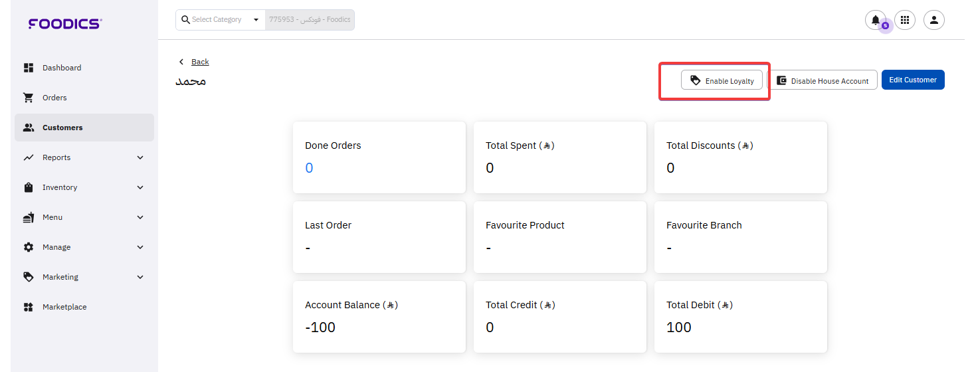Open the user profile icon
This screenshot has width=972, height=372.
click(x=933, y=20)
